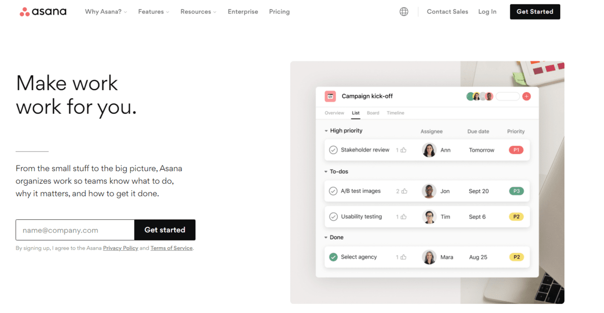The width and height of the screenshot is (604, 313).
Task: Switch to the Overview tab
Action: coord(334,113)
